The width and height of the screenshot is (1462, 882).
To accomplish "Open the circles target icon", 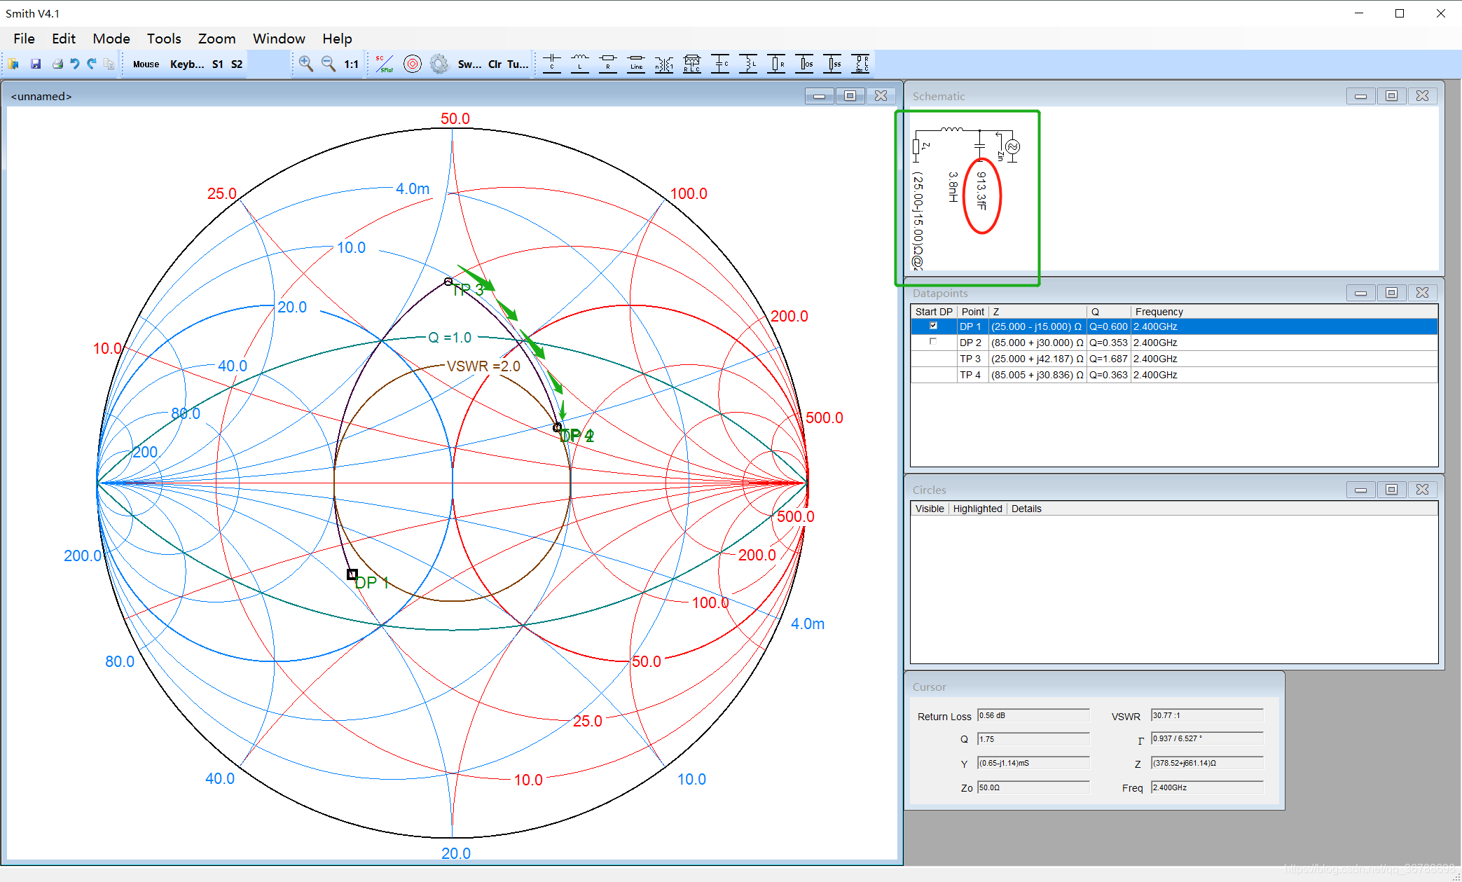I will [x=413, y=64].
